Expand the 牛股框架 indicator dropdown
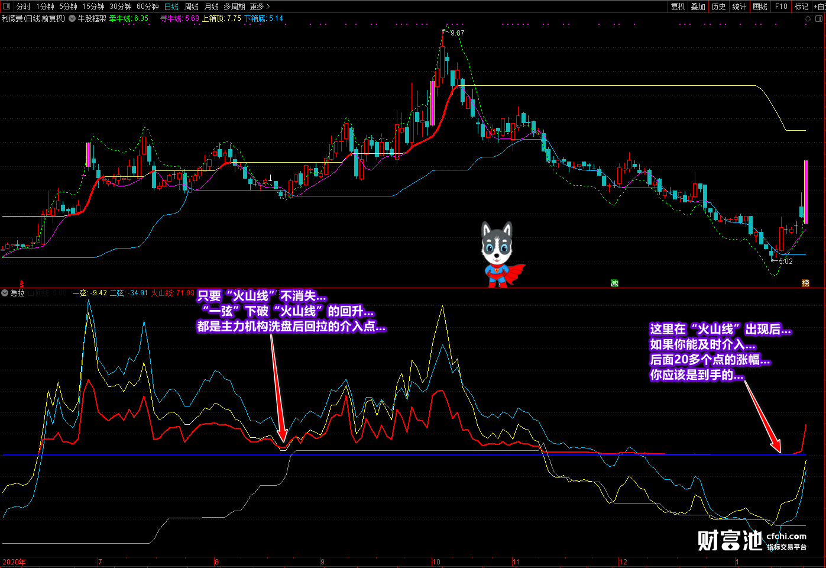The width and height of the screenshot is (826, 568). (72, 18)
